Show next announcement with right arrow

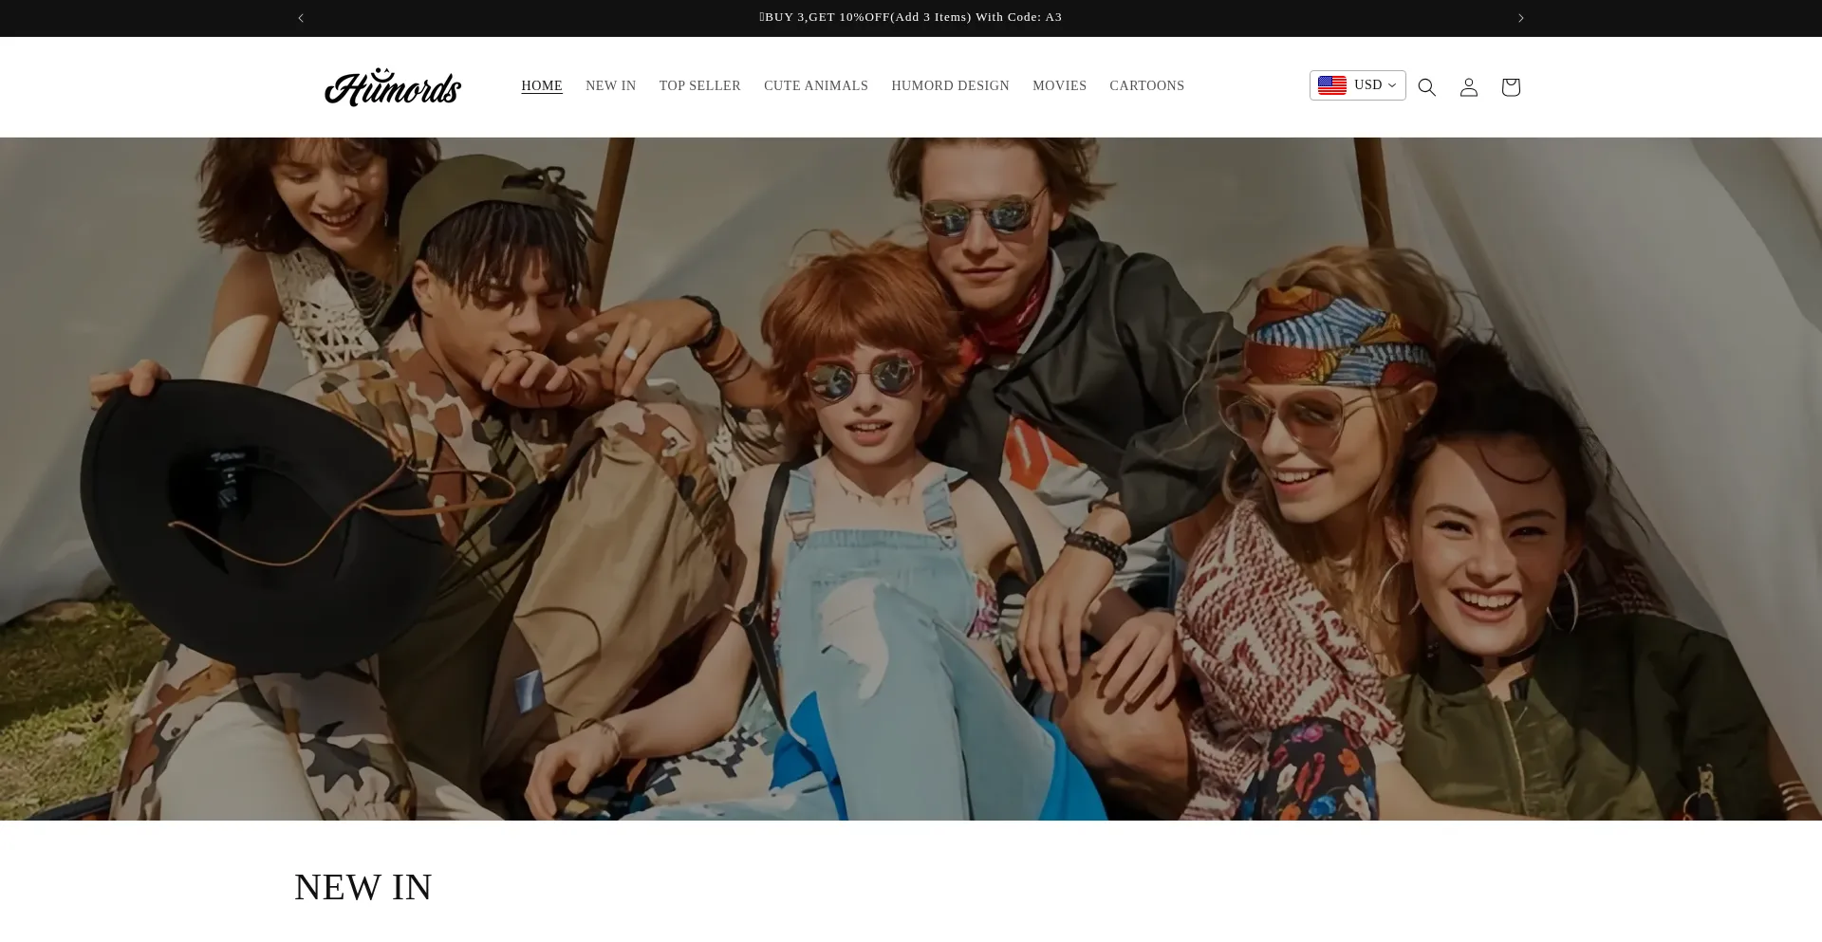(1520, 18)
